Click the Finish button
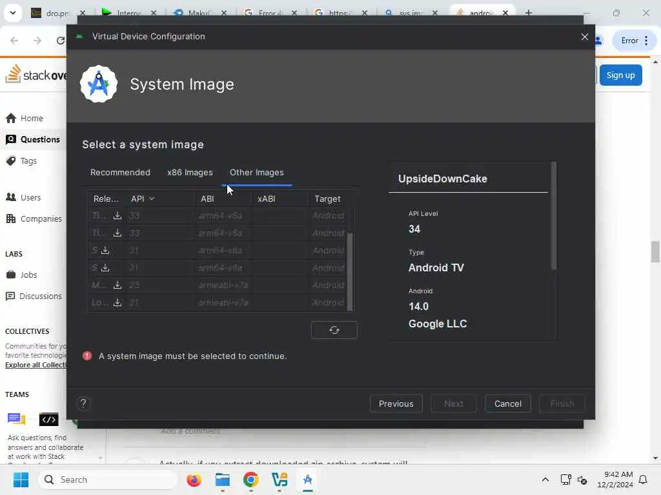This screenshot has width=661, height=495. coord(562,403)
